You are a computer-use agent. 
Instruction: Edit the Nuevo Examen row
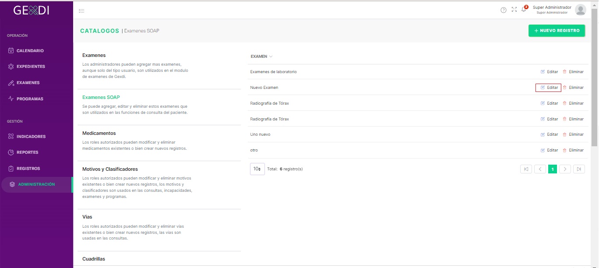click(549, 88)
